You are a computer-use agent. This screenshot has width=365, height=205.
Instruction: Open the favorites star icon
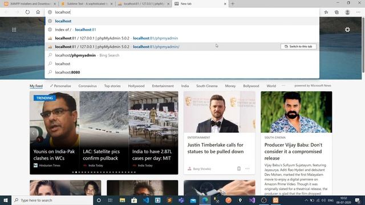326,12
